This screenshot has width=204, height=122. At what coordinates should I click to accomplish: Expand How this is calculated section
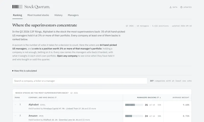click(24, 71)
